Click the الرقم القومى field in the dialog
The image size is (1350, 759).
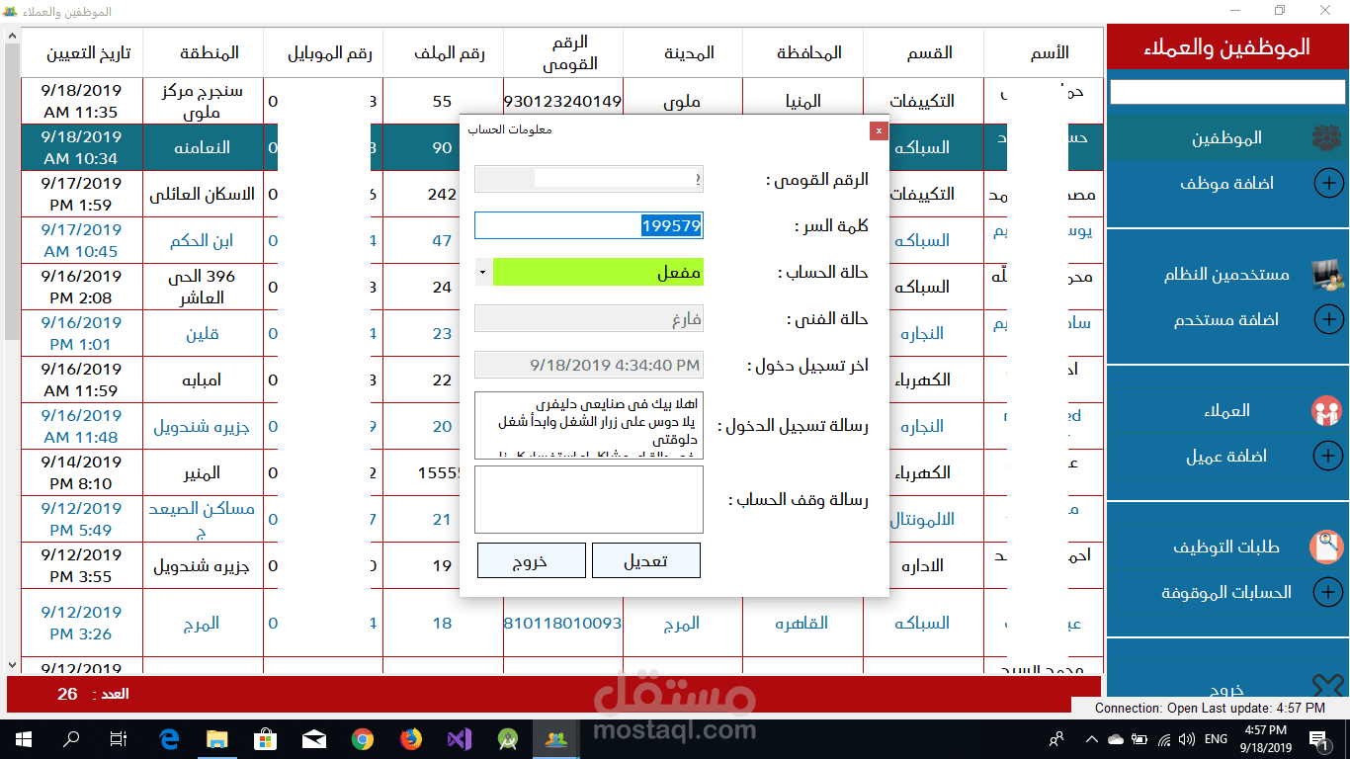click(589, 179)
